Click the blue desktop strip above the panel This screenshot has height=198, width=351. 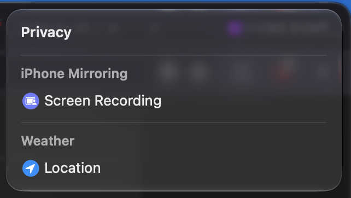pos(175,1)
